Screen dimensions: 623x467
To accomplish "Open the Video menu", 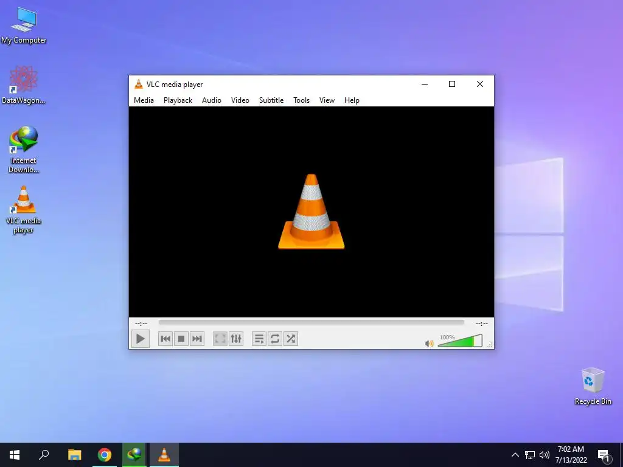I will pyautogui.click(x=240, y=100).
